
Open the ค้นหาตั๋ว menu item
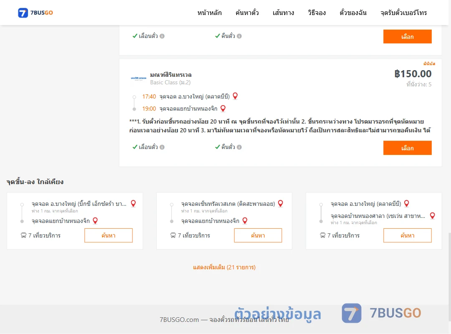pos(247,13)
